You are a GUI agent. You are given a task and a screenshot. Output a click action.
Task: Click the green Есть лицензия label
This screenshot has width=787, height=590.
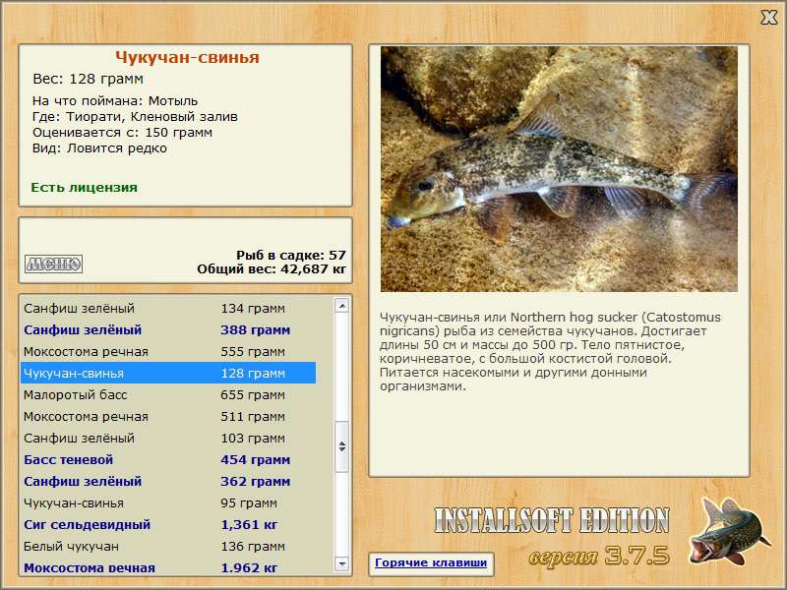(x=84, y=187)
